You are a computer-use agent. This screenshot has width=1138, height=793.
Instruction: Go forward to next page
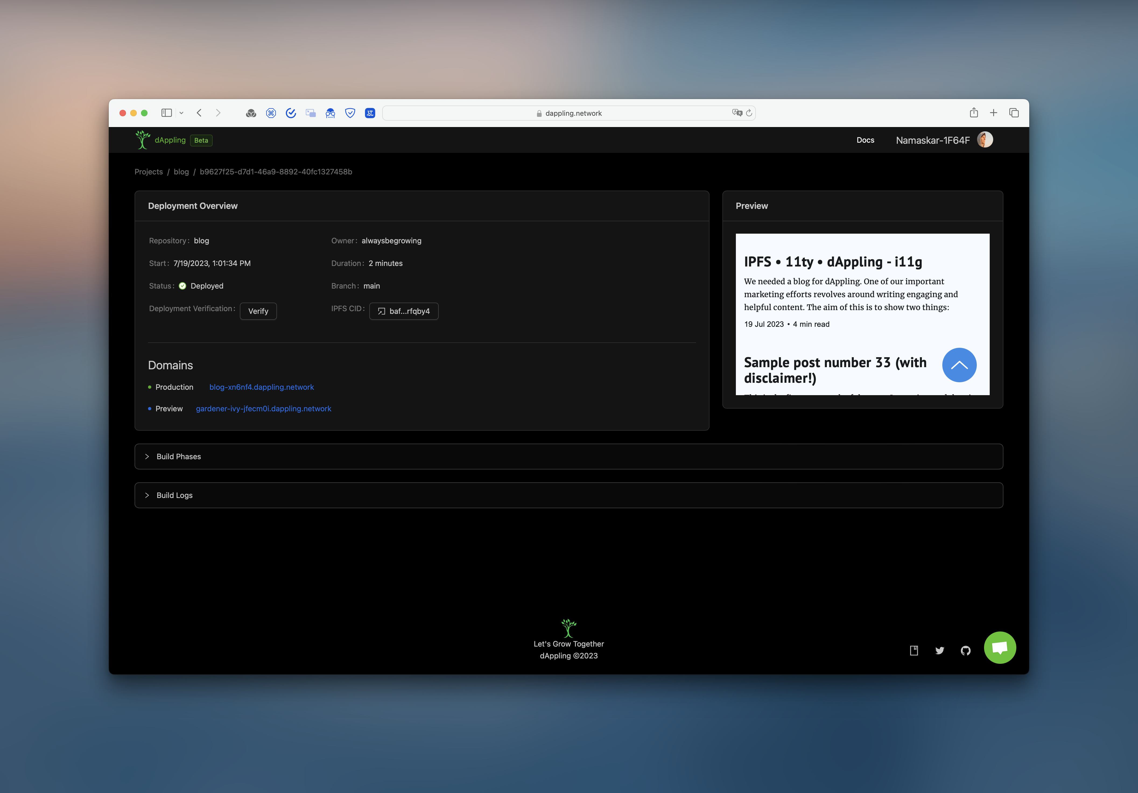[x=218, y=113]
